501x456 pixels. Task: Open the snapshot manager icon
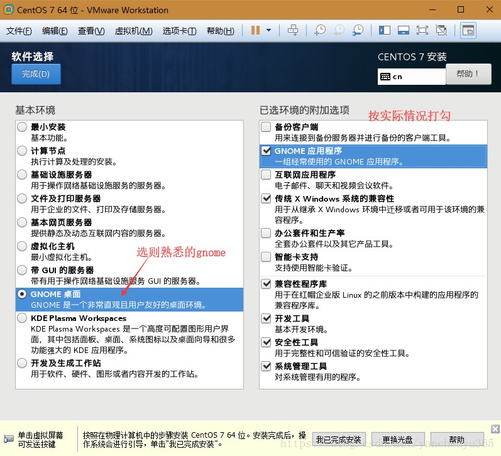point(358,30)
